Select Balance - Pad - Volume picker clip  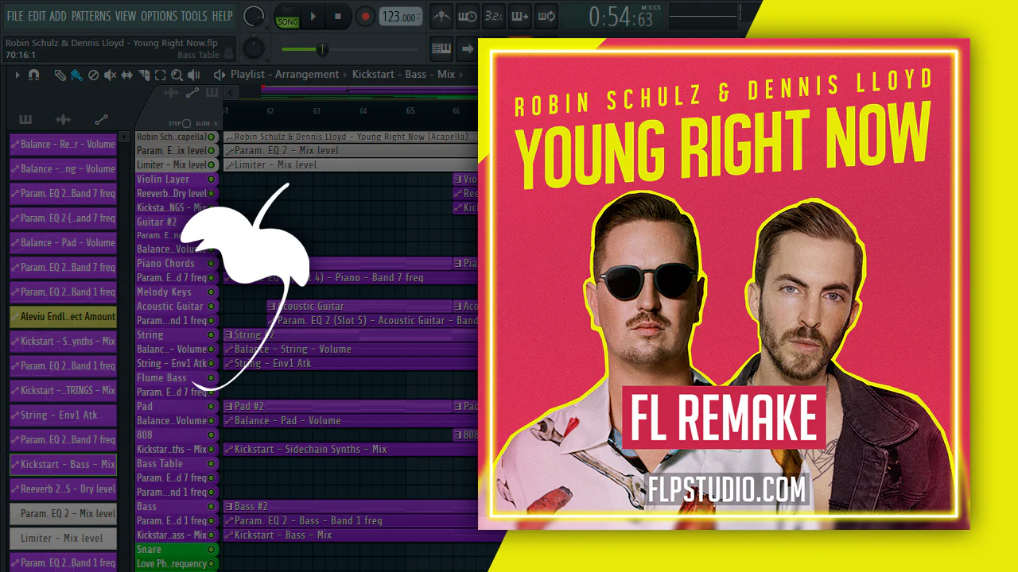pyautogui.click(x=63, y=242)
